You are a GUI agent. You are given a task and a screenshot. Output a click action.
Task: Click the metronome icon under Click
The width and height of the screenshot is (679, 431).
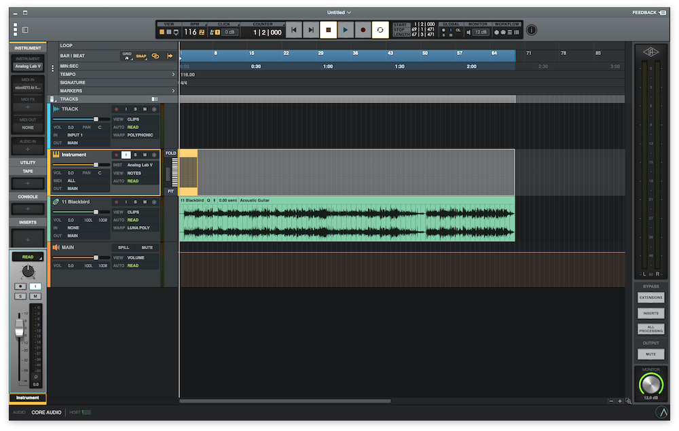(212, 32)
